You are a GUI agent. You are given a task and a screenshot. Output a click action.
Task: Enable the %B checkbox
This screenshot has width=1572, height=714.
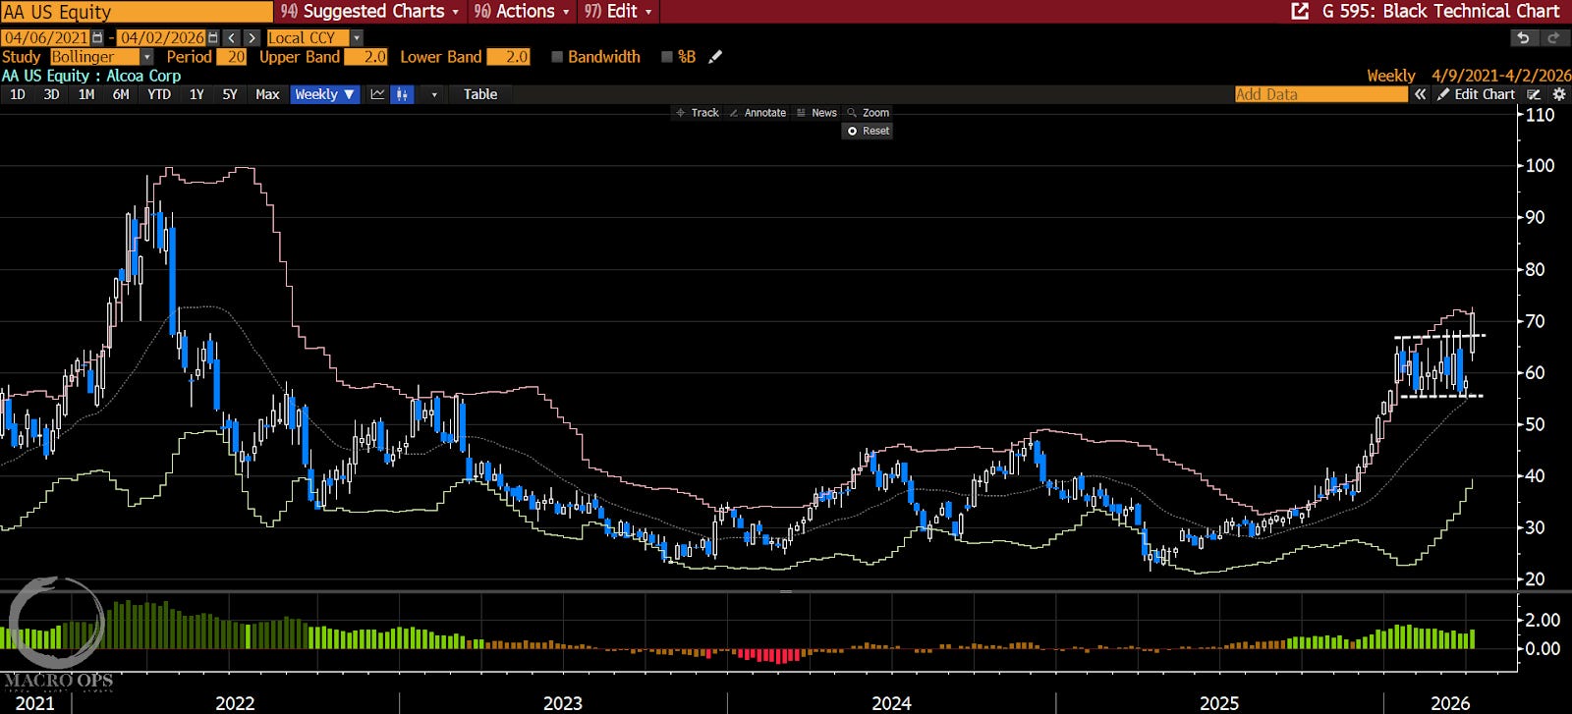click(667, 57)
